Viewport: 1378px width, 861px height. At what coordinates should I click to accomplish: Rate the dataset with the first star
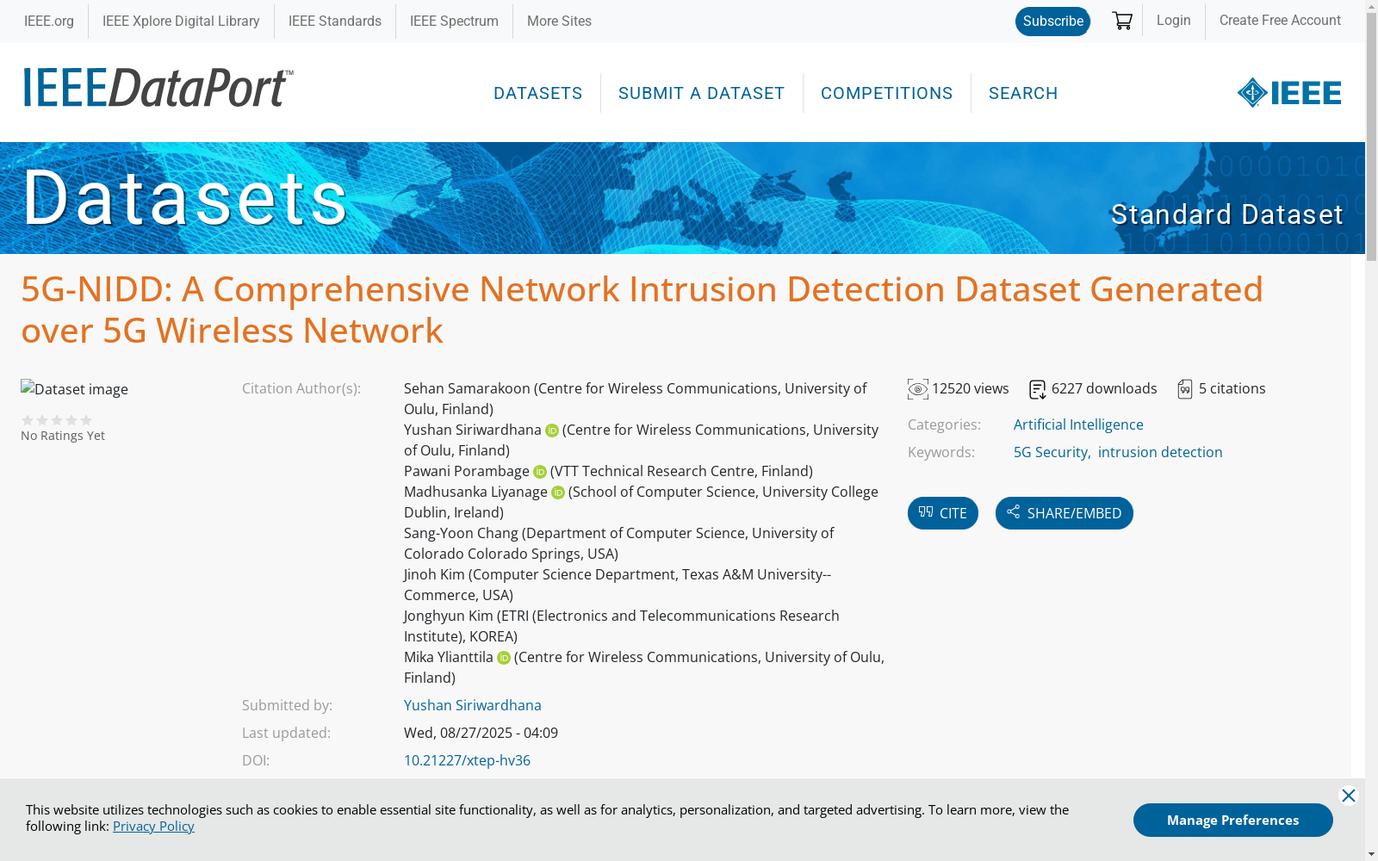pos(28,420)
